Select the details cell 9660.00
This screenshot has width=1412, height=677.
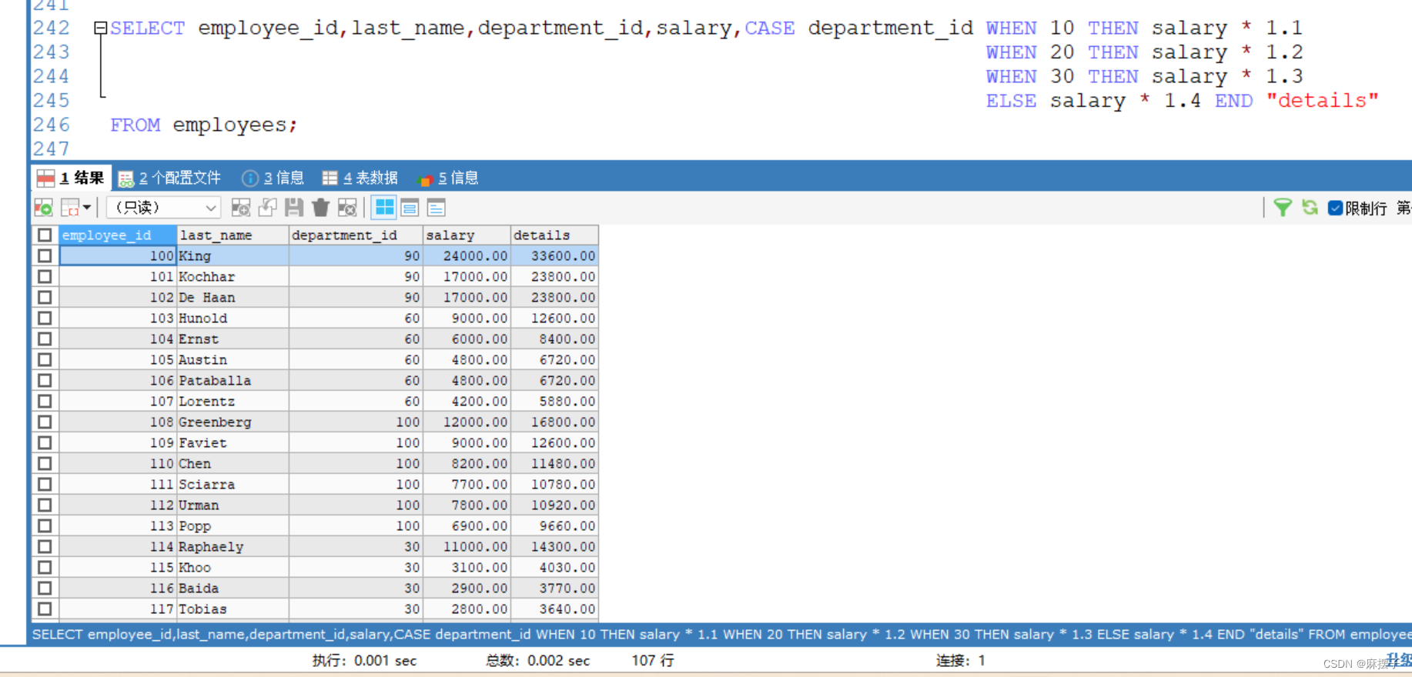(554, 525)
